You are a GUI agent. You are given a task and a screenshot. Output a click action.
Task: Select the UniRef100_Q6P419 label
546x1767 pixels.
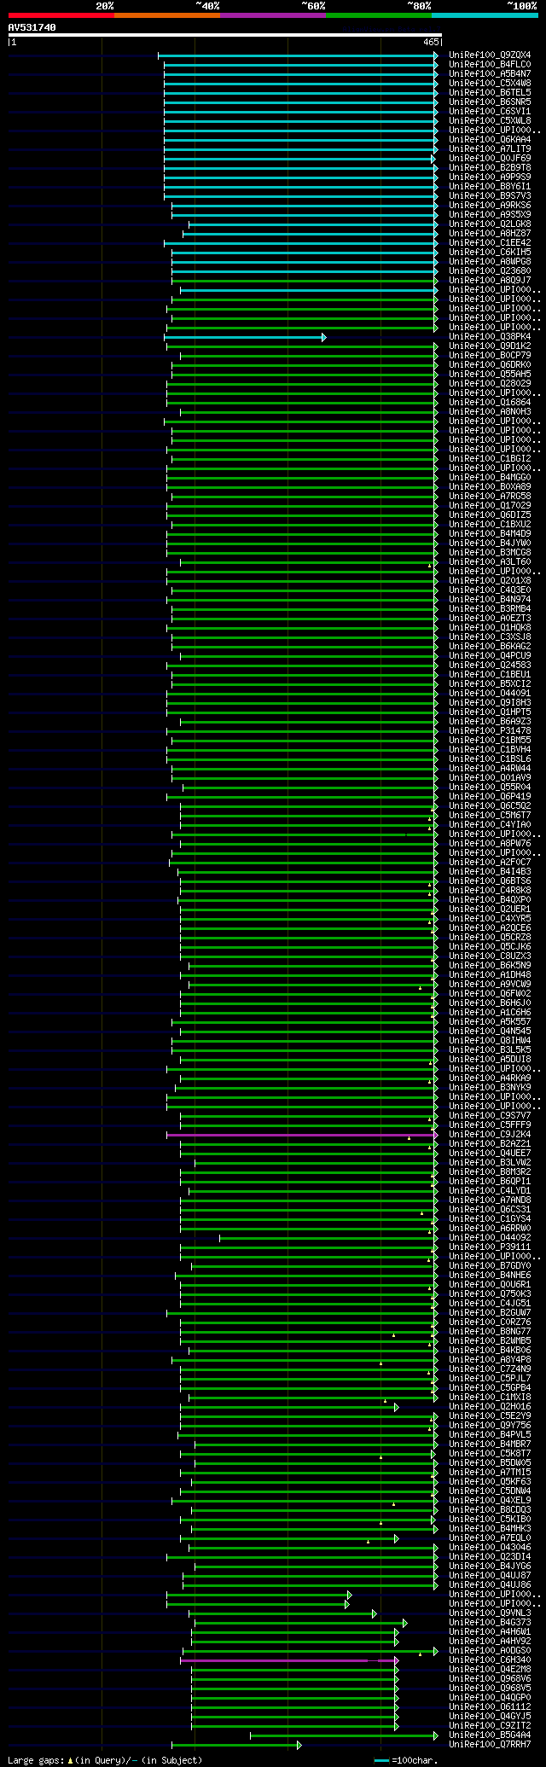point(490,797)
